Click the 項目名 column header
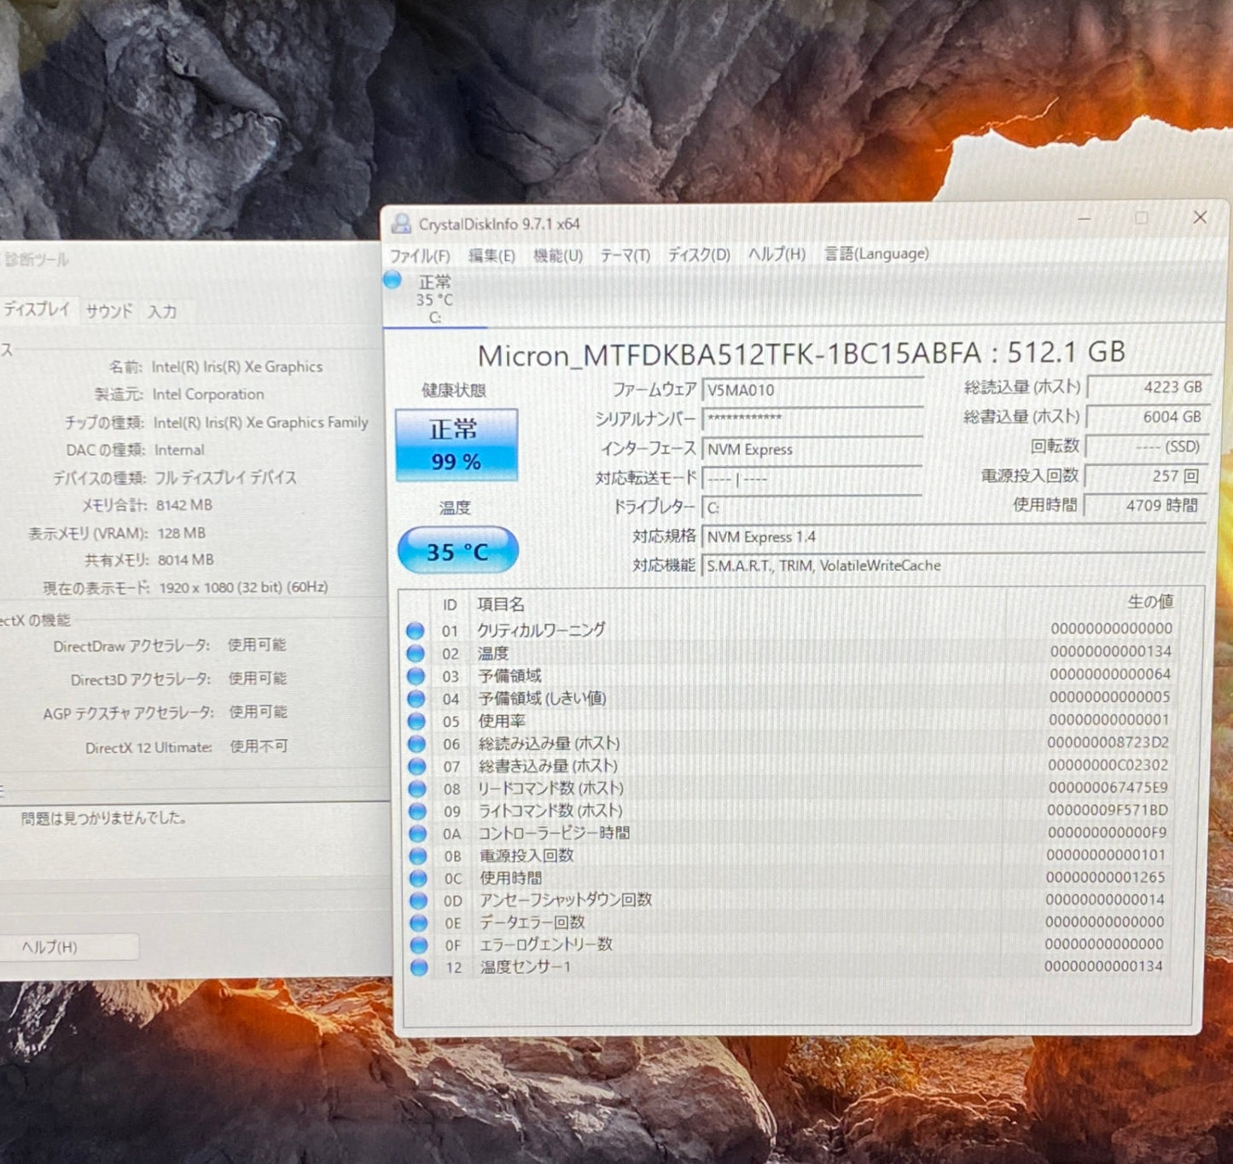 tap(501, 604)
